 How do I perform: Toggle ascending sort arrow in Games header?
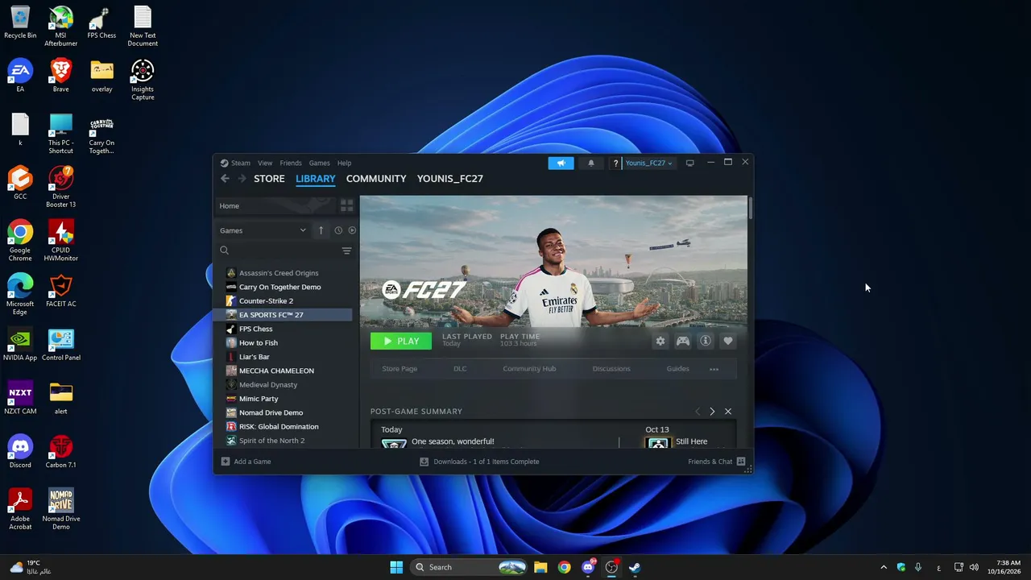tap(321, 230)
